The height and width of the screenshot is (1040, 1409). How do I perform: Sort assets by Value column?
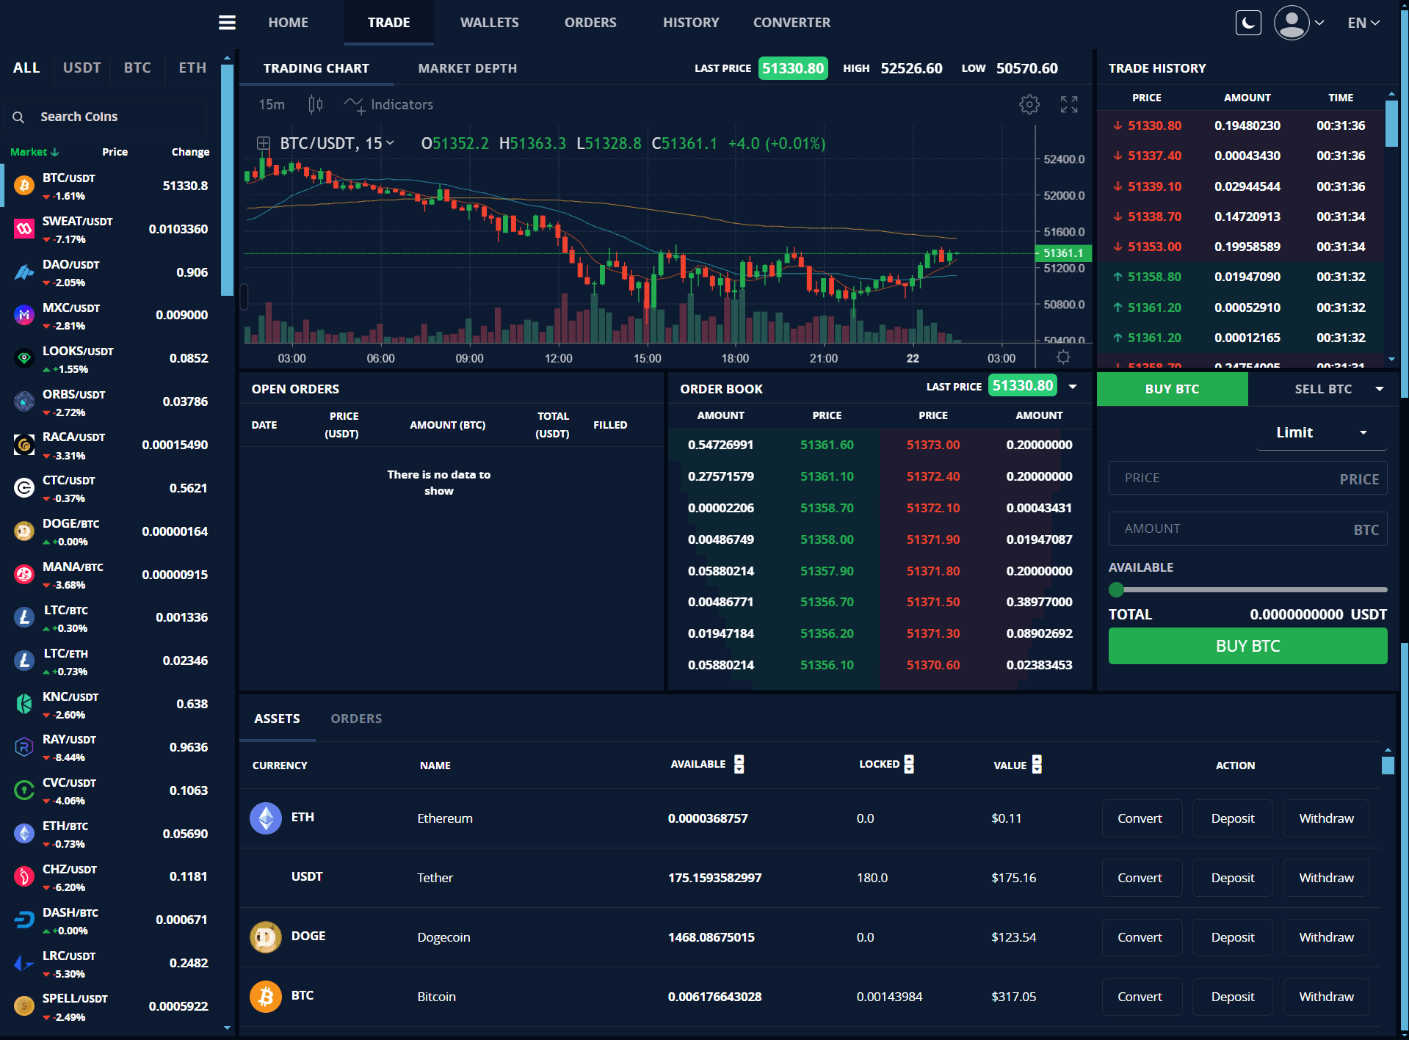point(1036,765)
